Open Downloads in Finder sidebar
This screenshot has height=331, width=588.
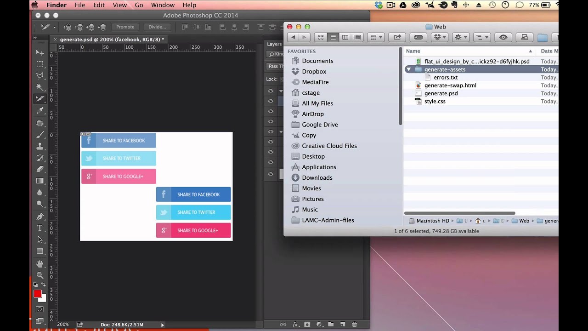click(317, 177)
